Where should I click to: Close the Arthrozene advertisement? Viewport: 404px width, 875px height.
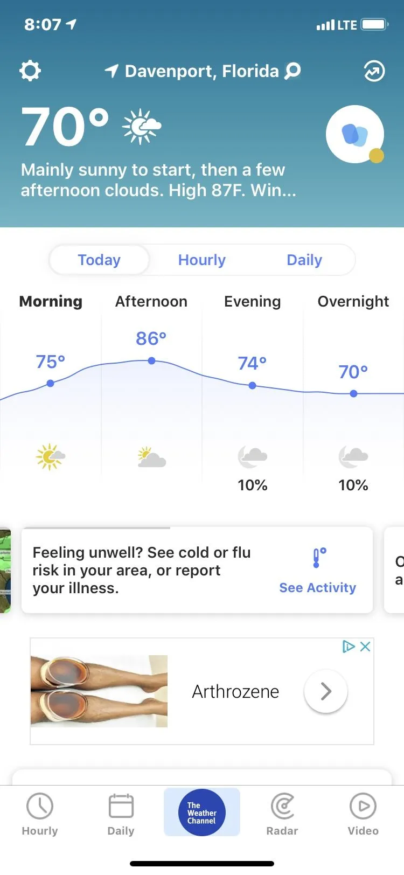[365, 647]
